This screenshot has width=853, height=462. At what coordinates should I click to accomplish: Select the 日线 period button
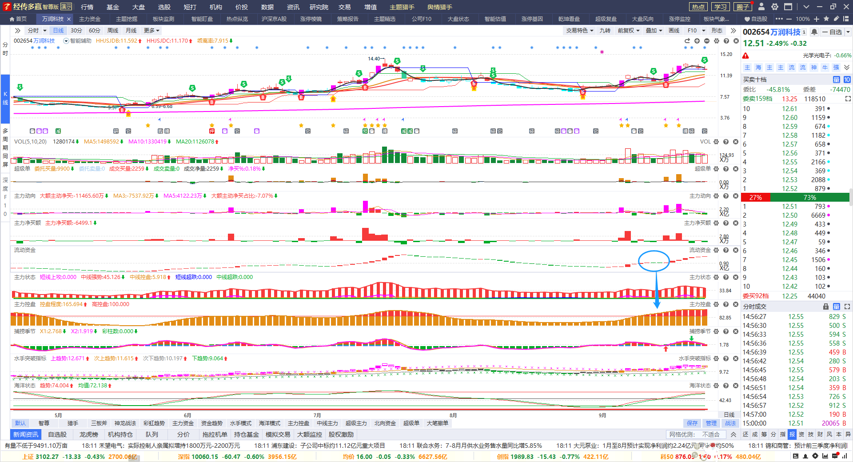coord(58,31)
